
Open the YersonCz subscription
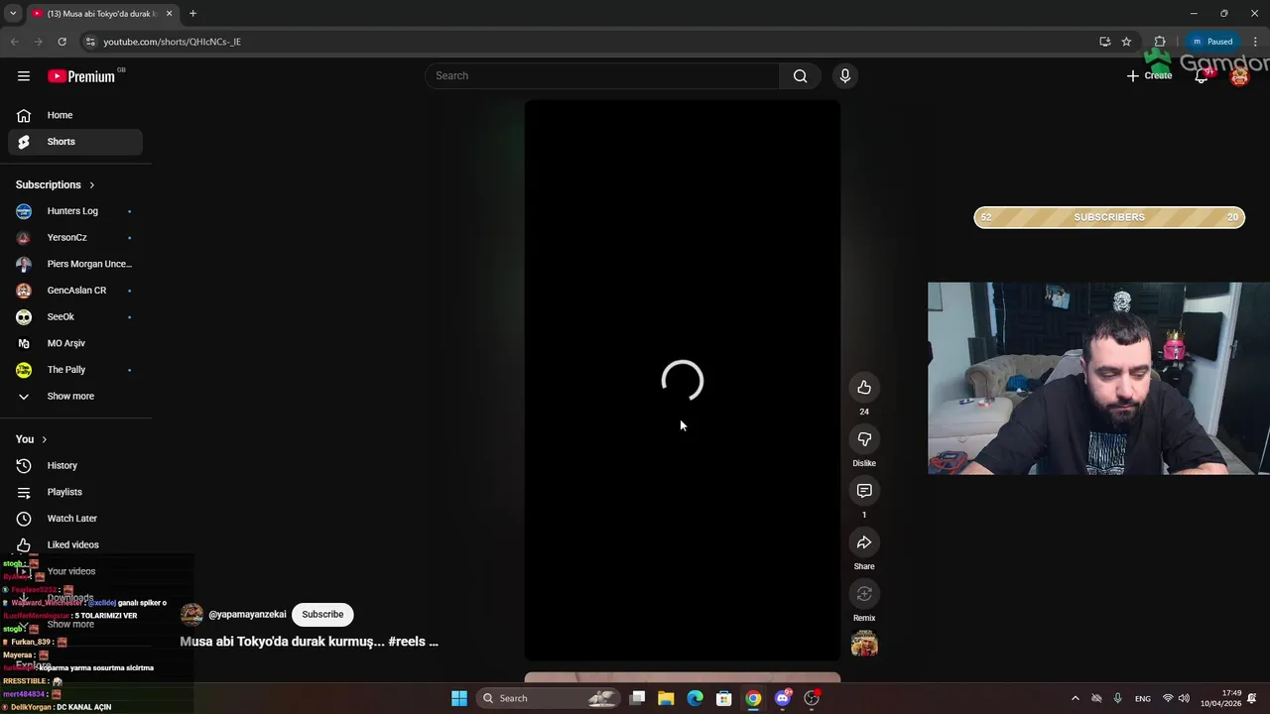[x=75, y=238]
